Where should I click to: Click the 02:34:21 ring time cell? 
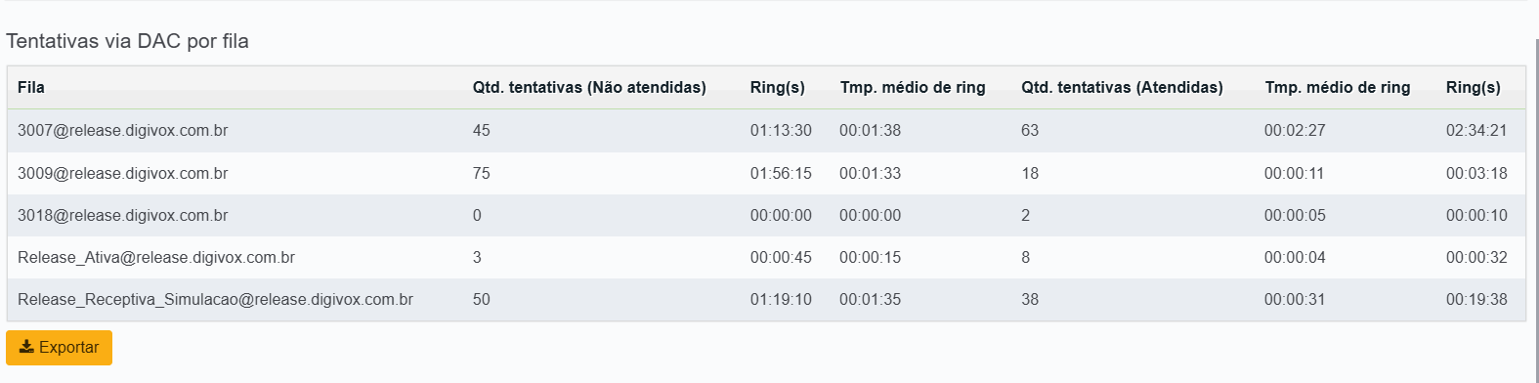pos(1476,130)
